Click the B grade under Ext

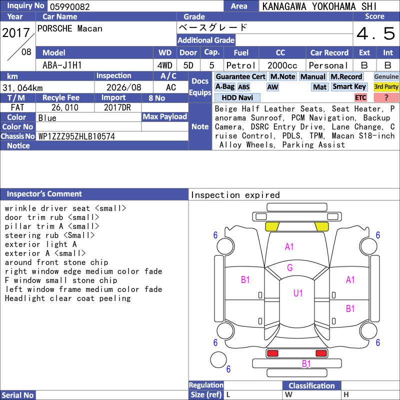(364, 65)
